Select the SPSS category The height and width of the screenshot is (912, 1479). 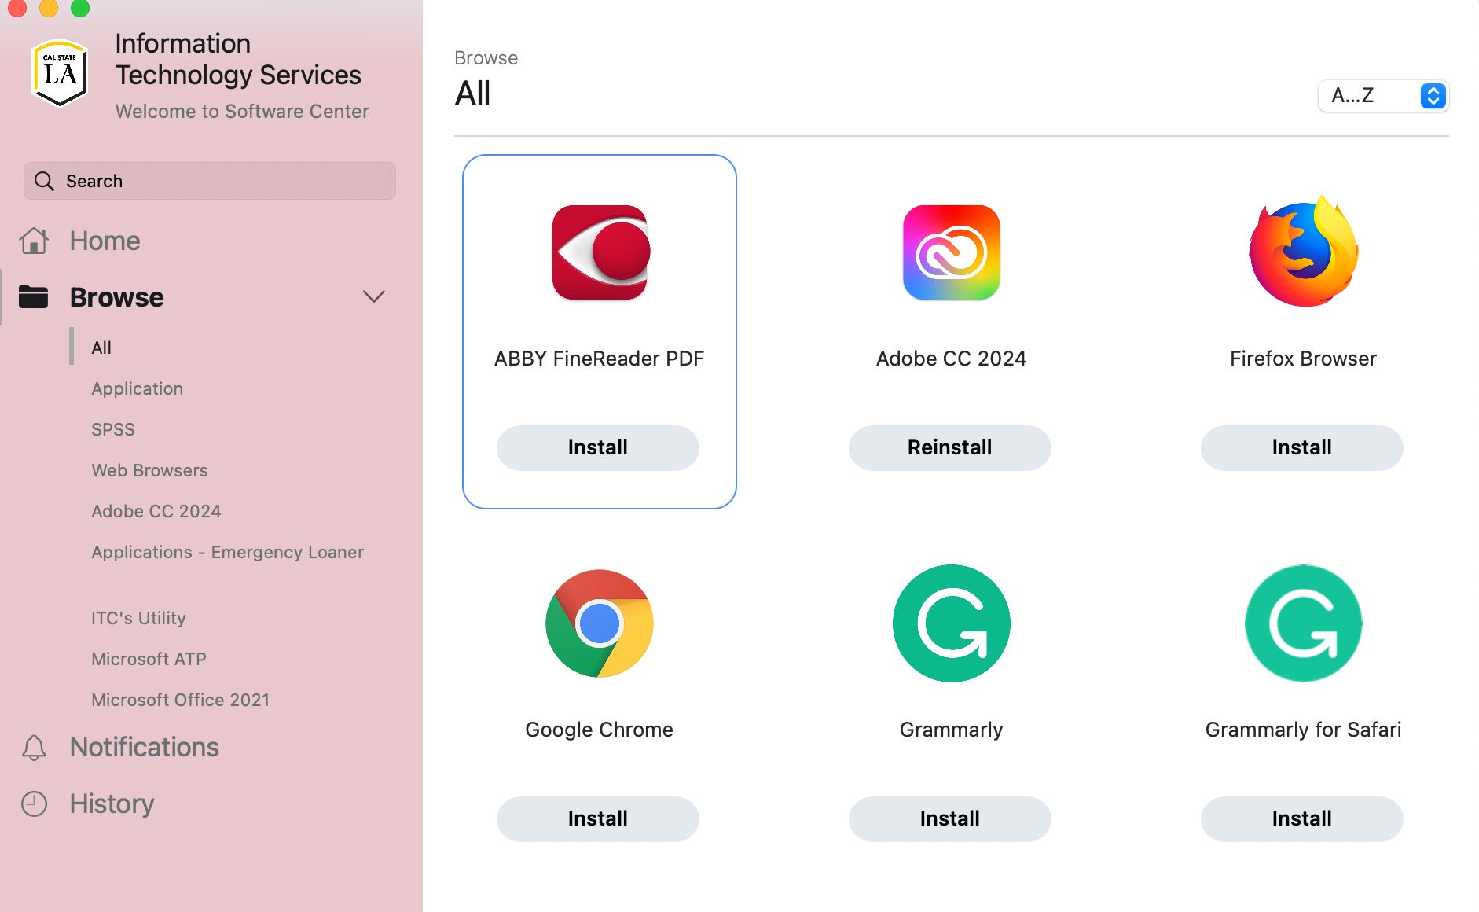pyautogui.click(x=112, y=429)
